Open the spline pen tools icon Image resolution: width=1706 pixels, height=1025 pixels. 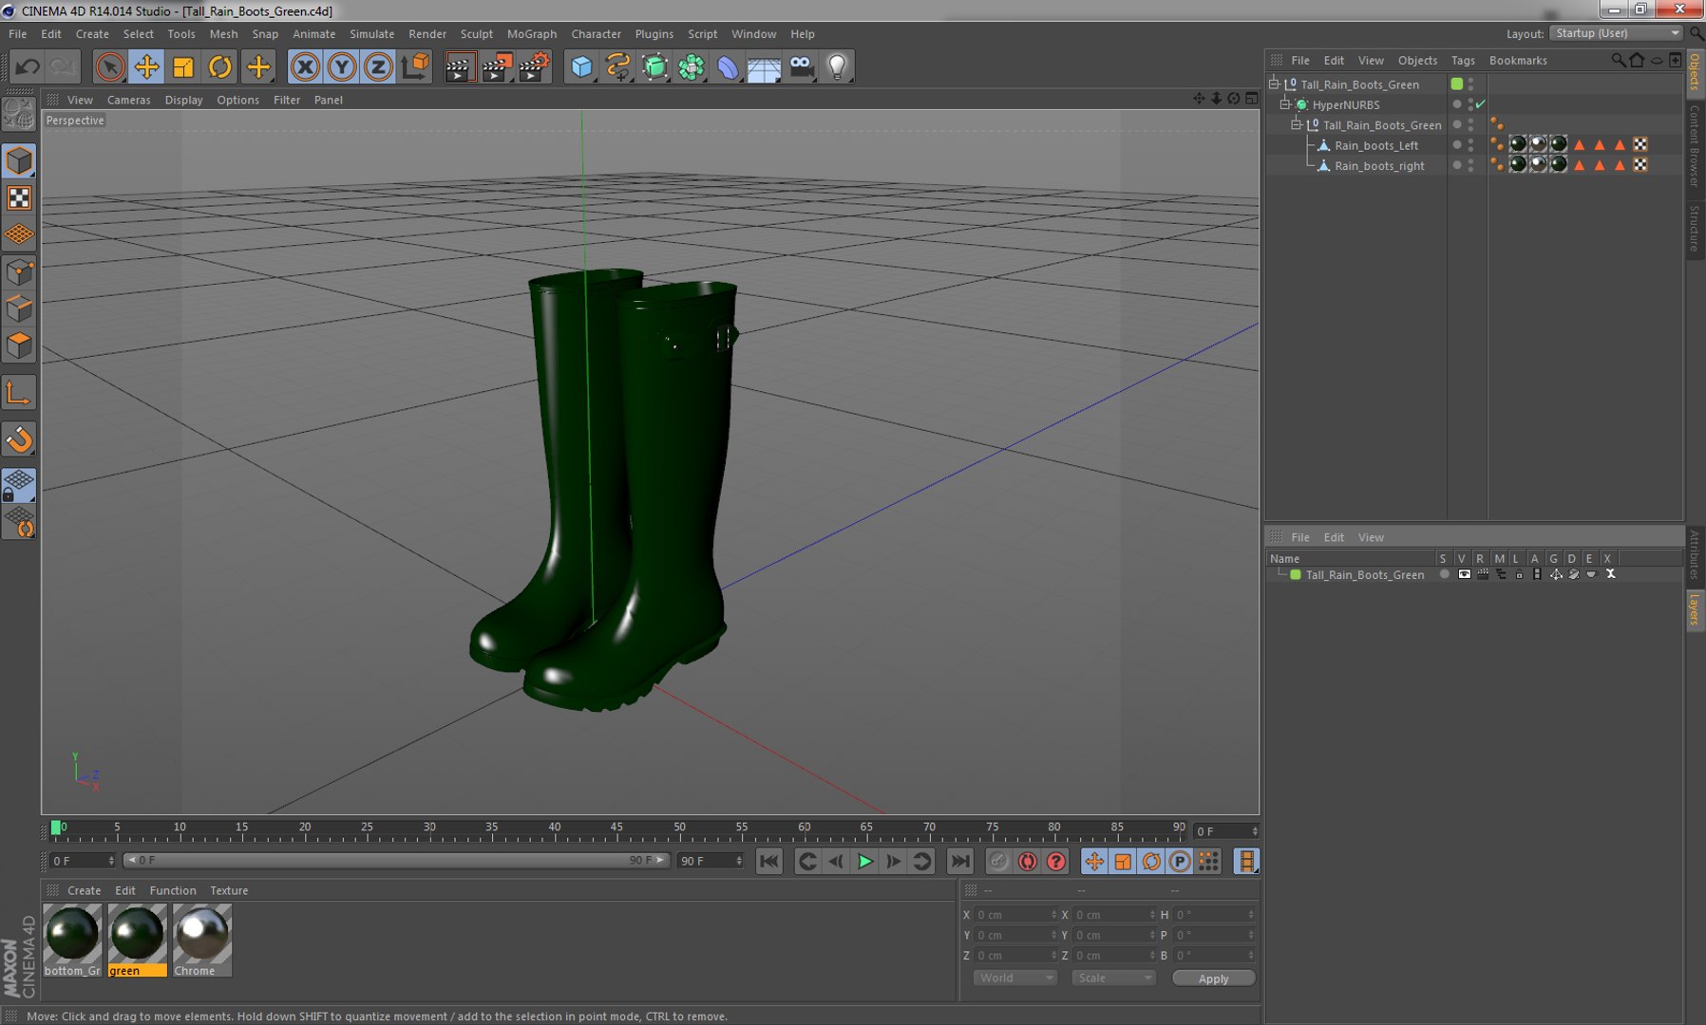[618, 66]
